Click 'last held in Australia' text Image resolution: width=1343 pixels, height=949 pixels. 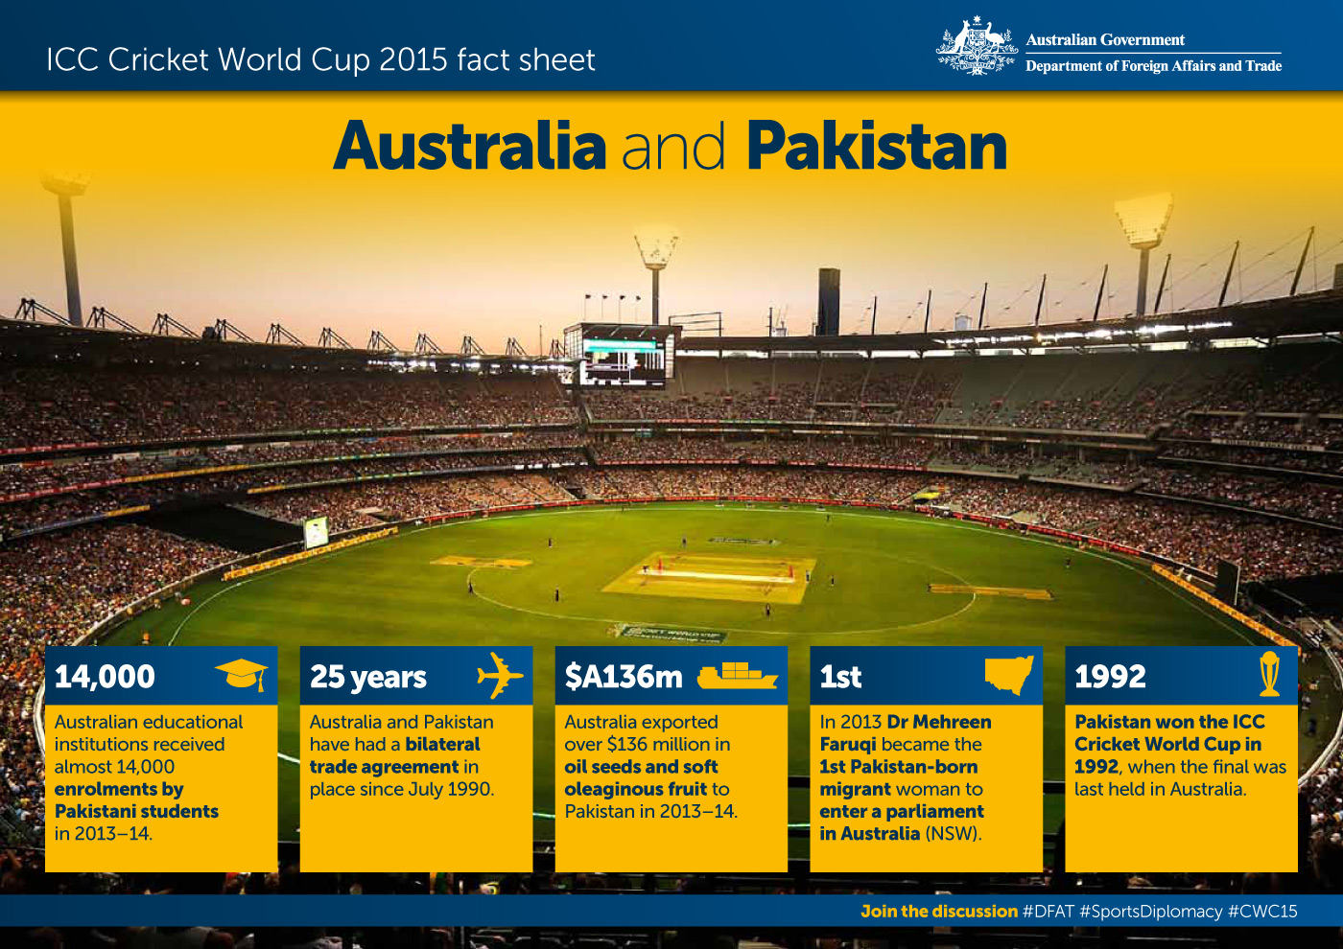click(1161, 789)
